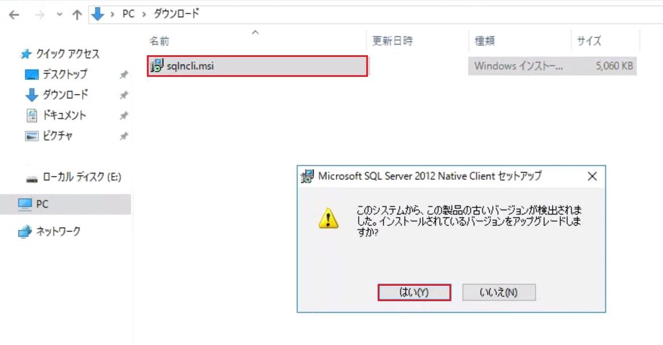Click the pin icon next to ドキュメント

tap(124, 116)
